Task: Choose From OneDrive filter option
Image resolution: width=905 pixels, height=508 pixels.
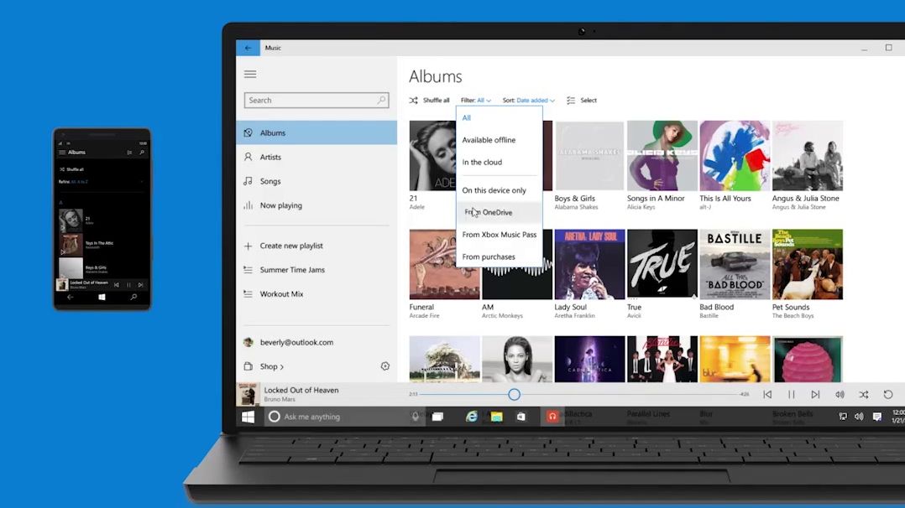Action: click(x=500, y=213)
